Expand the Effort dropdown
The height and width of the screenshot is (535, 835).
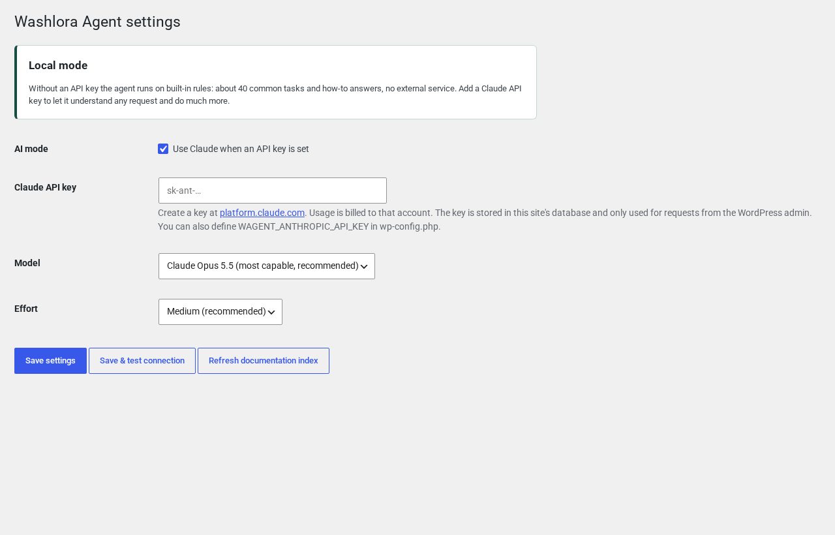point(220,312)
